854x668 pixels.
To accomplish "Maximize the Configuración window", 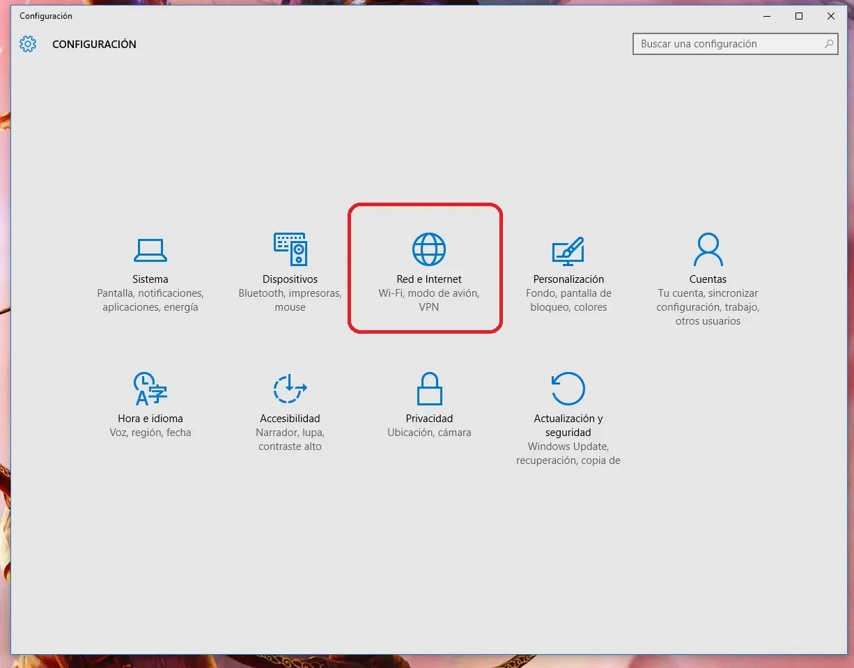I will pyautogui.click(x=799, y=16).
